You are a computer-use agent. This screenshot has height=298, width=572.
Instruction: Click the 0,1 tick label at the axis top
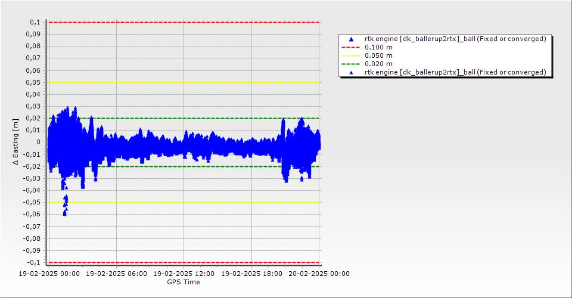(x=35, y=22)
